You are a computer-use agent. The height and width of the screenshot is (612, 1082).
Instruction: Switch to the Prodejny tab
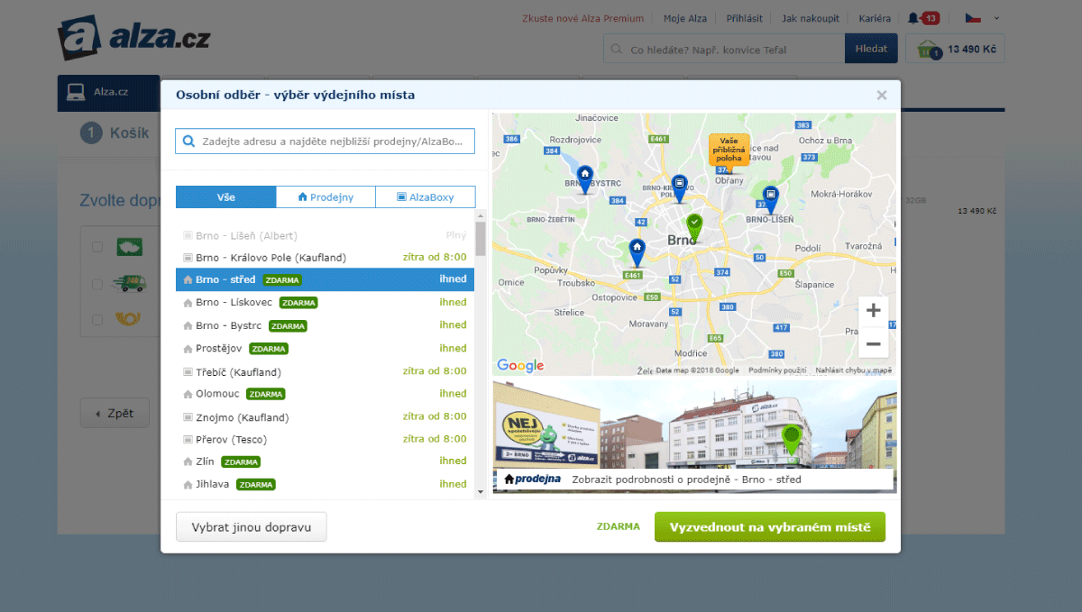click(326, 196)
